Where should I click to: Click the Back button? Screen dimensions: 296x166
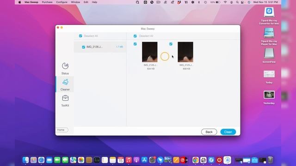pos(209,132)
